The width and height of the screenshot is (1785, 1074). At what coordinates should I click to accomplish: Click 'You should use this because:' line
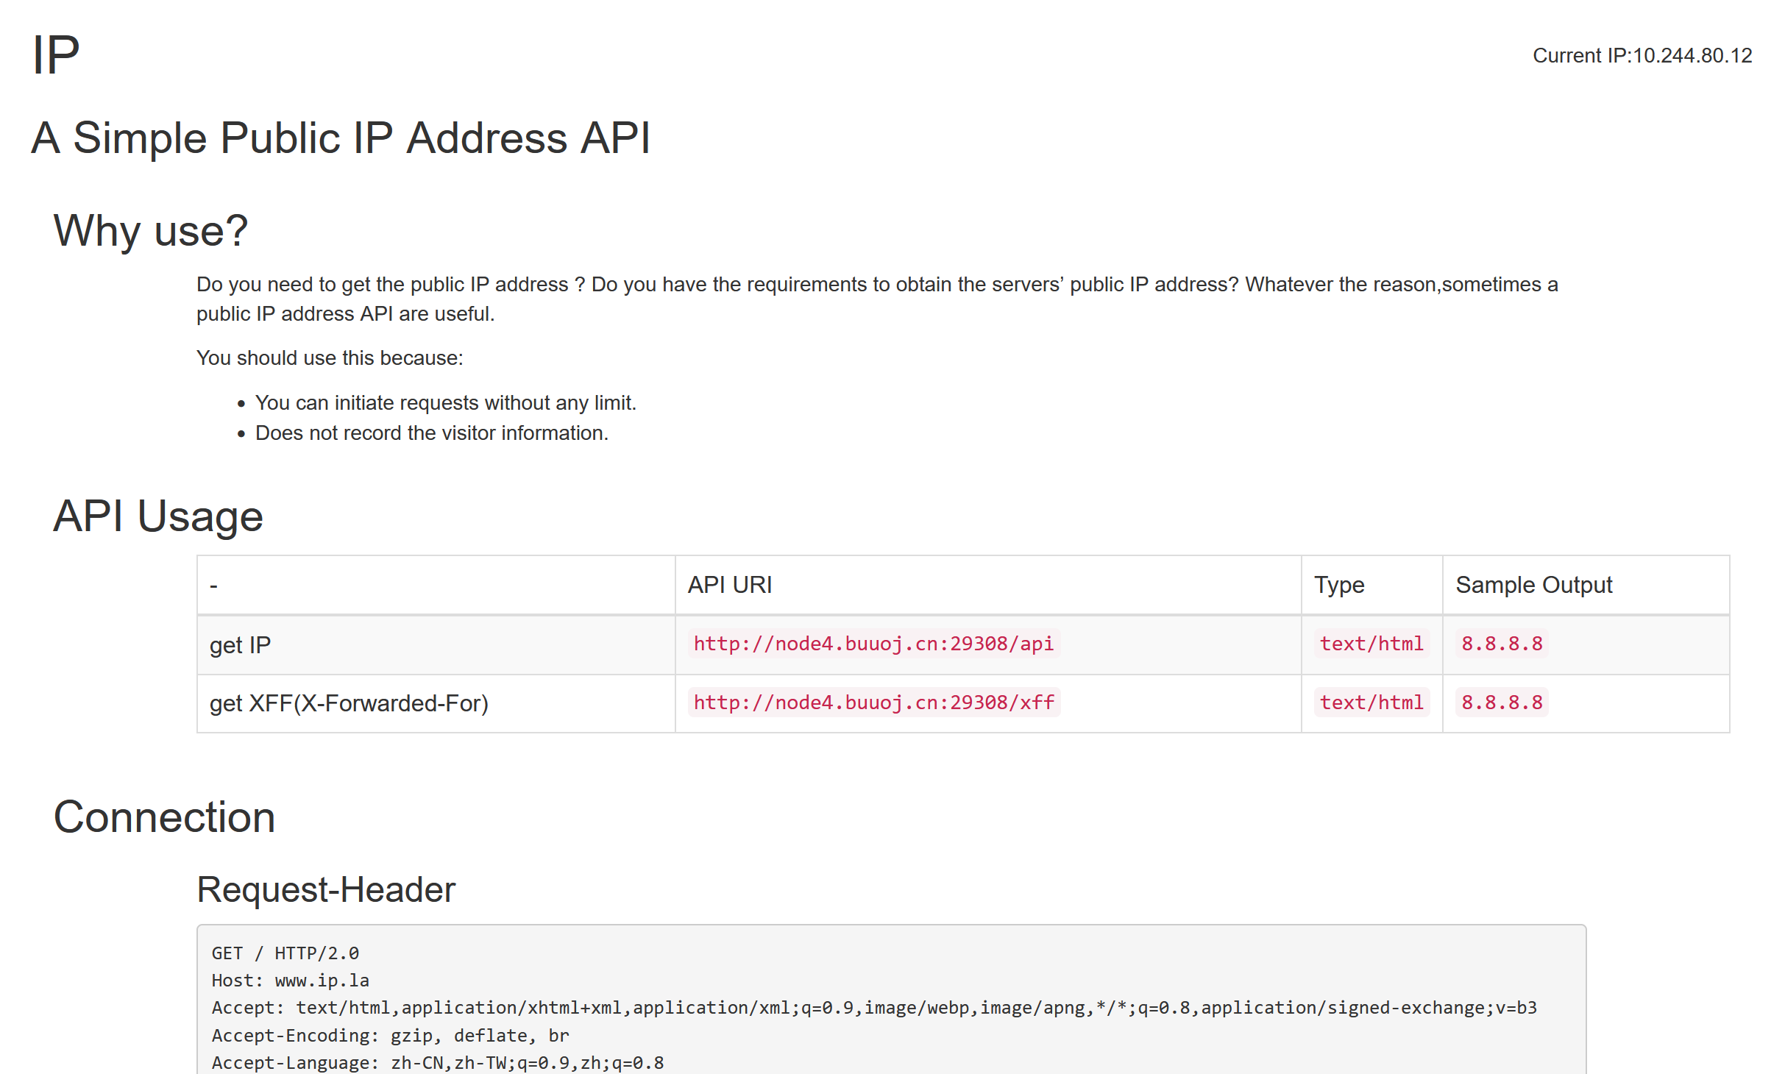[x=330, y=358]
